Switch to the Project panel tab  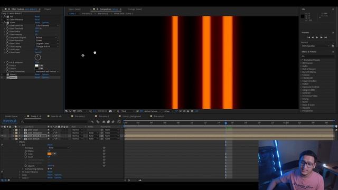pos(48,9)
